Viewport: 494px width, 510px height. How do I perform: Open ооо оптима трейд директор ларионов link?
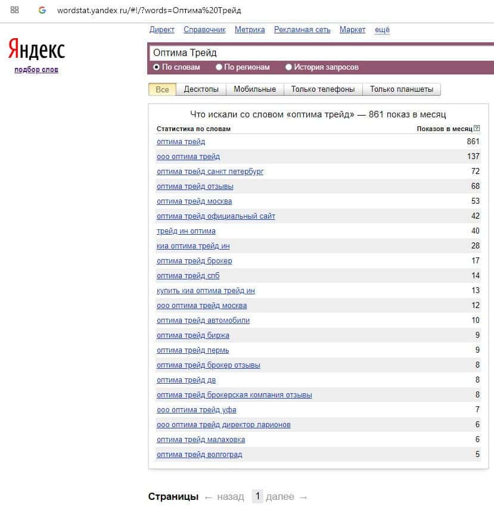pyautogui.click(x=223, y=425)
